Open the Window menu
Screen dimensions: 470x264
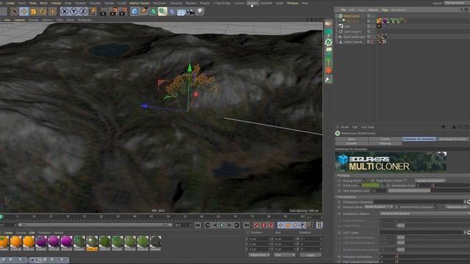pyautogui.click(x=292, y=3)
